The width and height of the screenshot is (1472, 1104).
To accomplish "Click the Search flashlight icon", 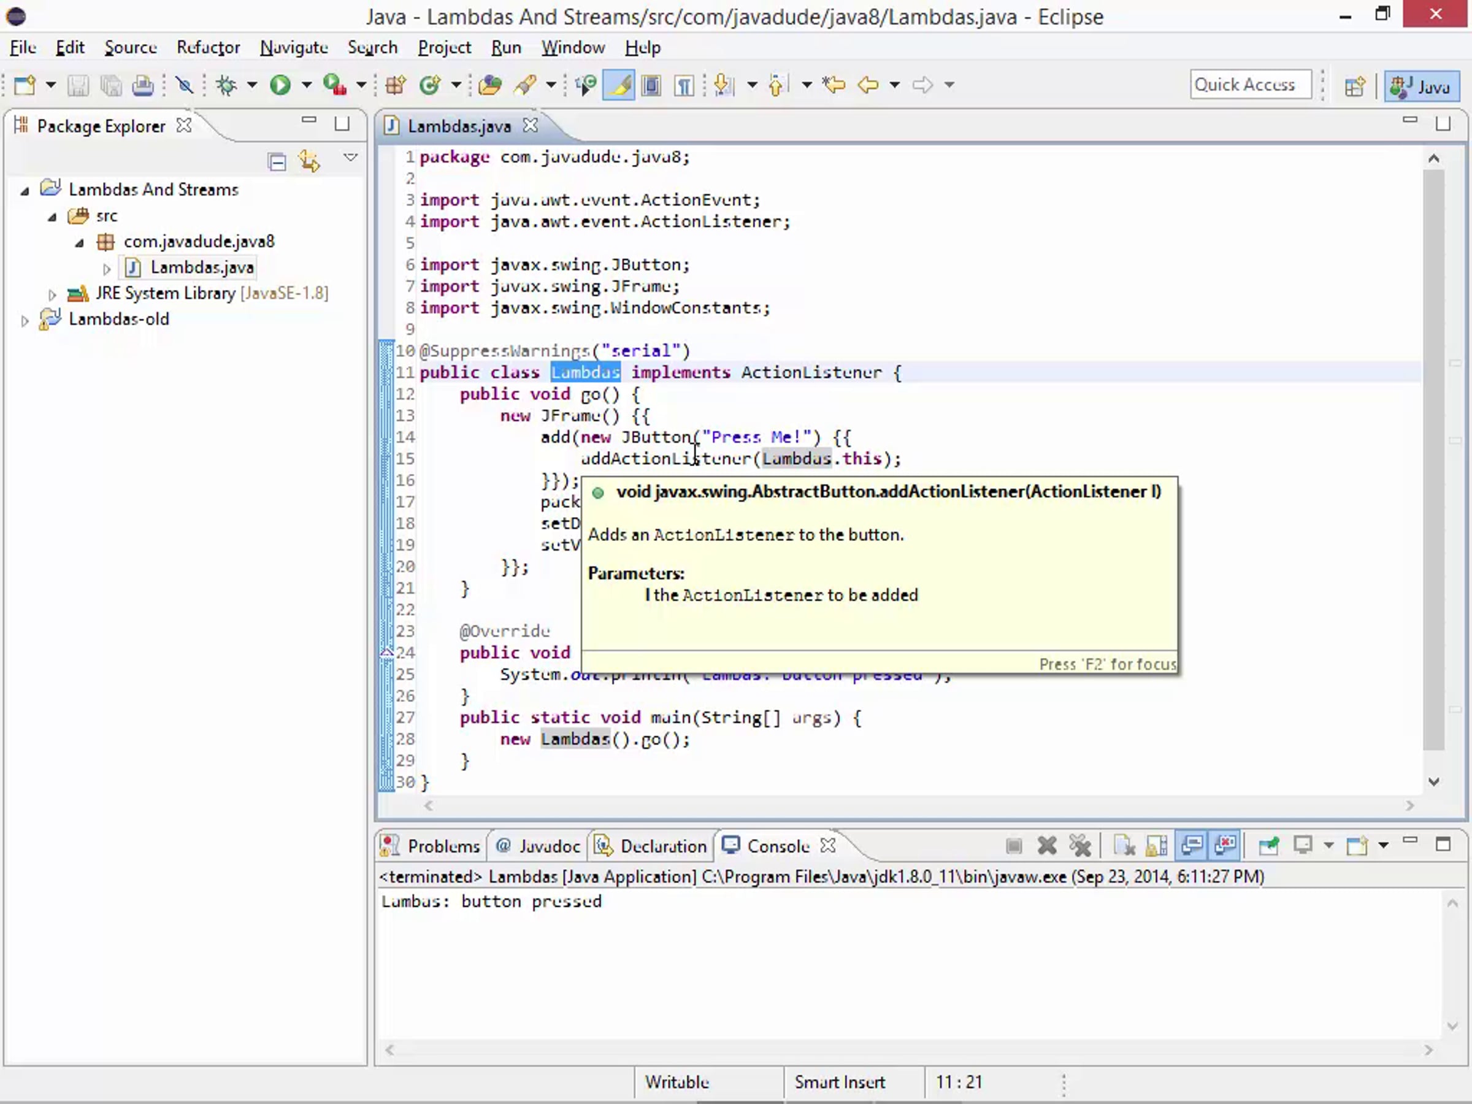I will tap(526, 85).
